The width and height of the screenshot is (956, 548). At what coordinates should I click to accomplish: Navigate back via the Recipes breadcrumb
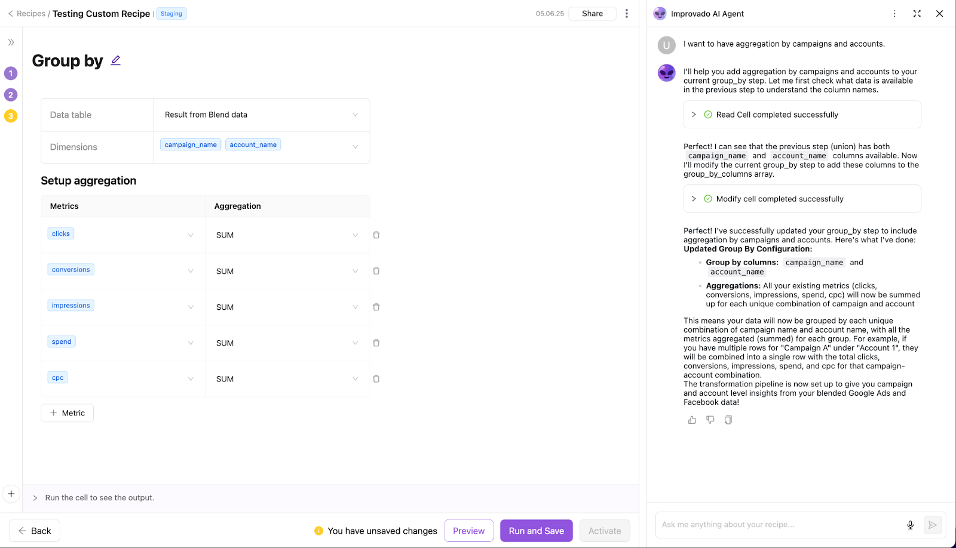(x=31, y=13)
